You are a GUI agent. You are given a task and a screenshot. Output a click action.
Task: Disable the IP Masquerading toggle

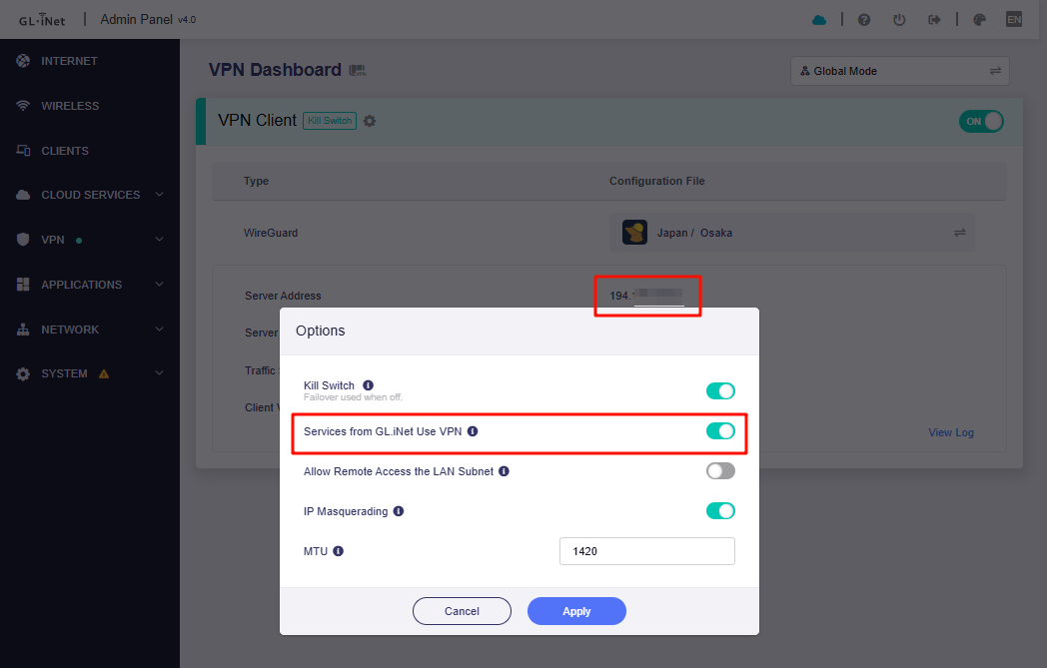[720, 511]
